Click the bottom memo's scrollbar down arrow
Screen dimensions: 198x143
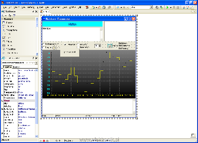pyautogui.click(x=134, y=112)
